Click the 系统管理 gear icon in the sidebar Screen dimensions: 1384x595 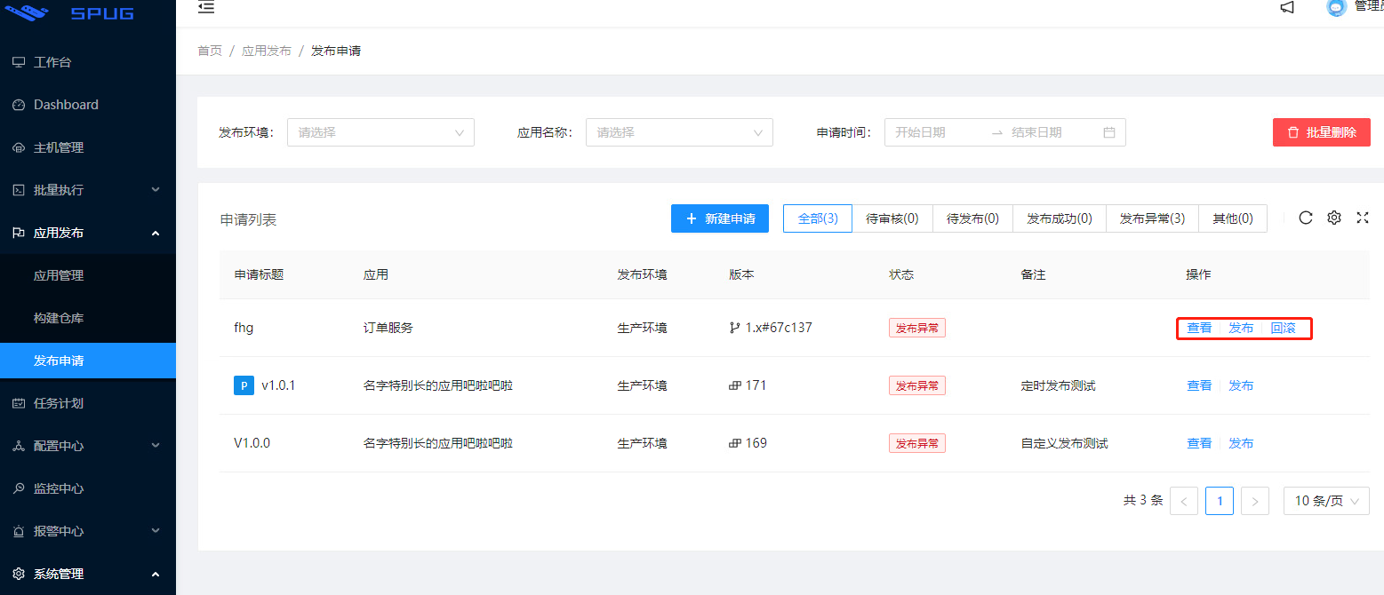[19, 574]
